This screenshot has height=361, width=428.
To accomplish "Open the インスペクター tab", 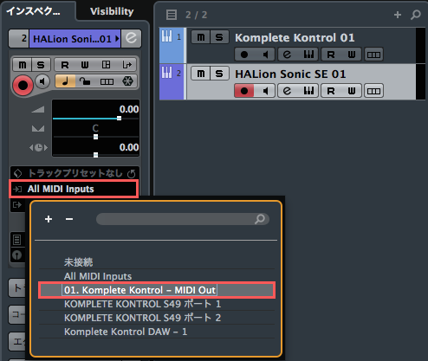I will click(x=33, y=11).
